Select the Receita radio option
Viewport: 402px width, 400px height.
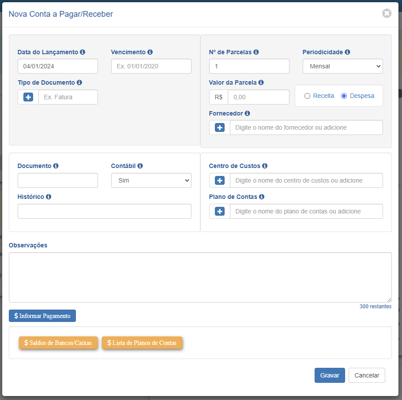click(x=307, y=96)
